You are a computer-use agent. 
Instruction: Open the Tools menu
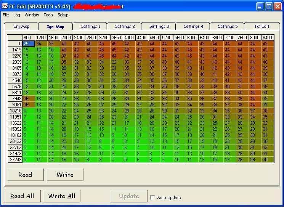pos(48,15)
